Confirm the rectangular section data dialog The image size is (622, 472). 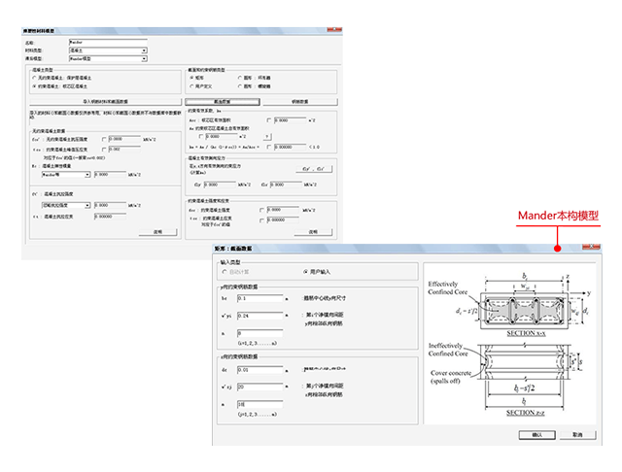pos(537,435)
